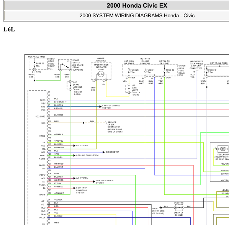Select the Fuse 13 15A symbol
Screen dimensions: 229x225
click(164, 71)
